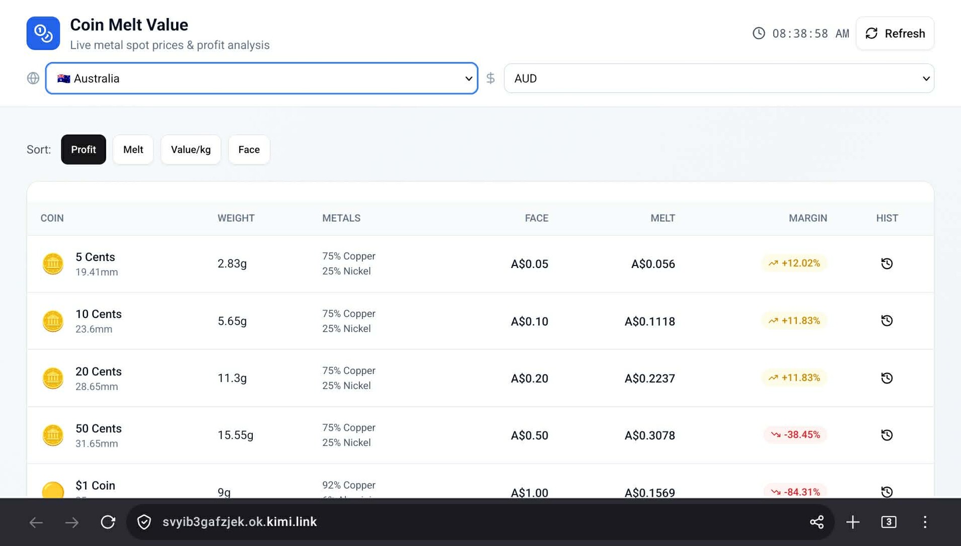Open the AUD currency dropdown
The height and width of the screenshot is (546, 961).
(718, 78)
